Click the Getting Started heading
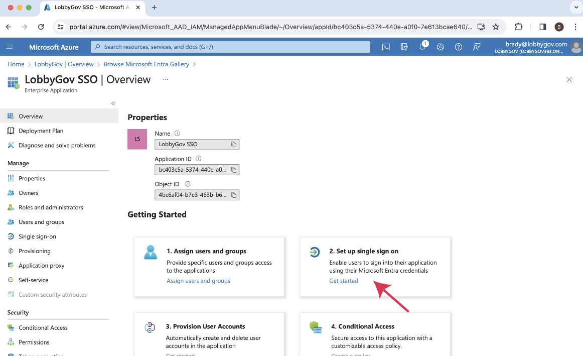Image resolution: width=583 pixels, height=356 pixels. pos(157,214)
